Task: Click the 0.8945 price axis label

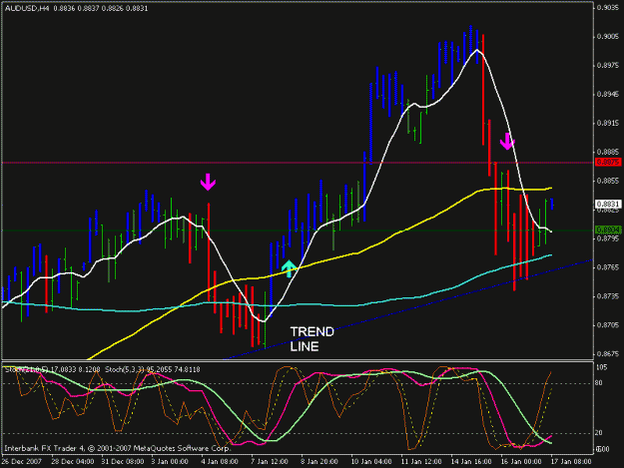Action: (x=608, y=94)
